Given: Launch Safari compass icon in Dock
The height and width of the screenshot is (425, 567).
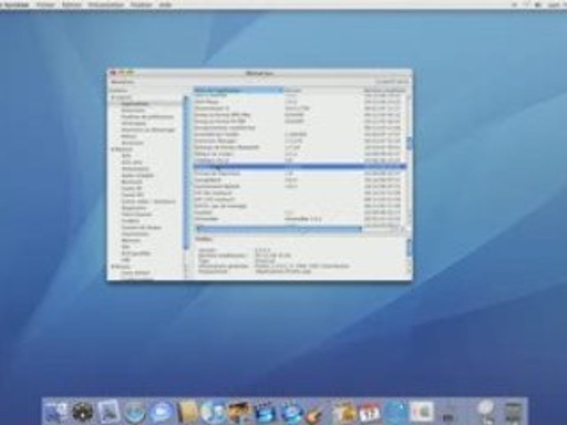Looking at the screenshot, I should (135, 412).
